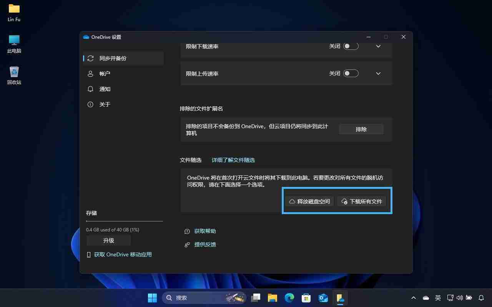Enable the 限制下载速率 switch
This screenshot has width=492, height=307.
(350, 46)
